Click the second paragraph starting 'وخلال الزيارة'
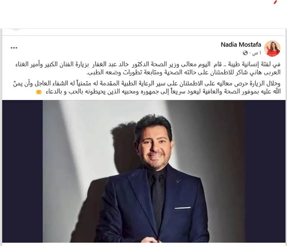The width and height of the screenshot is (287, 246). (x=147, y=88)
